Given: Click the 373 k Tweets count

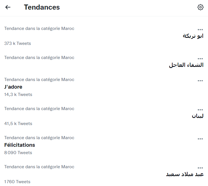Looking at the screenshot, I should (17, 43).
